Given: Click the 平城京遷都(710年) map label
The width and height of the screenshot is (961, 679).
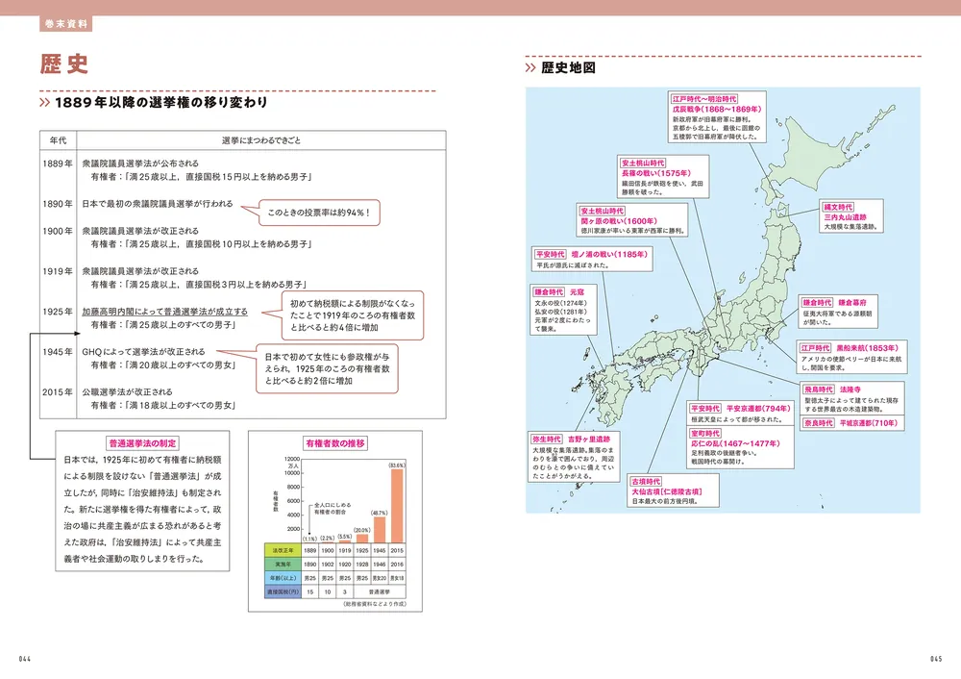Looking at the screenshot, I should (868, 423).
